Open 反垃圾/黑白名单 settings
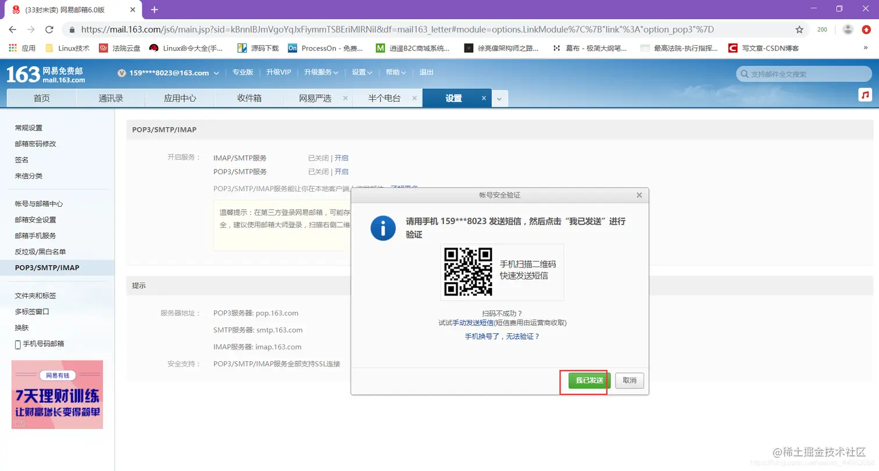 click(x=40, y=251)
